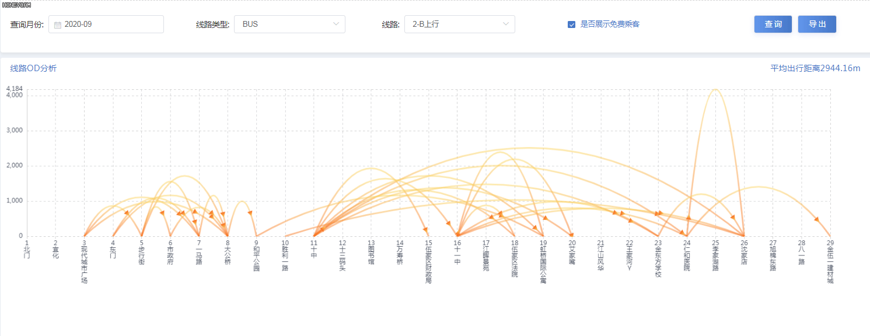Click station label 13 图书馆
Viewport: 870px width, 336px height.
click(x=371, y=253)
